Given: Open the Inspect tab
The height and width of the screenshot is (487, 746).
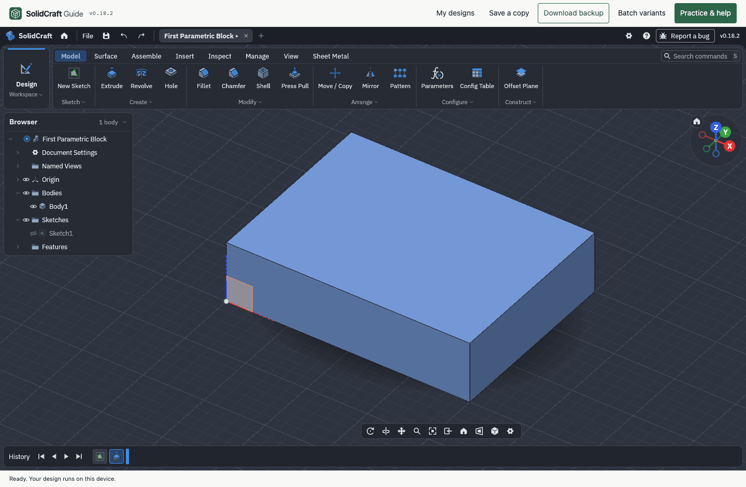Looking at the screenshot, I should 220,56.
